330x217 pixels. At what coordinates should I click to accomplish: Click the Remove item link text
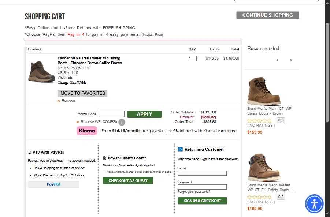coord(68,101)
